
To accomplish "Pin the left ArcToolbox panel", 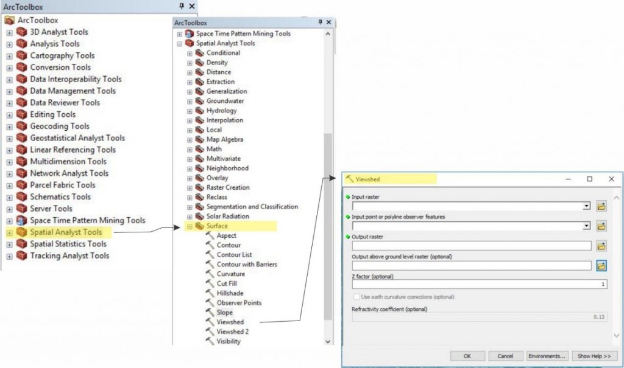I will (x=182, y=6).
